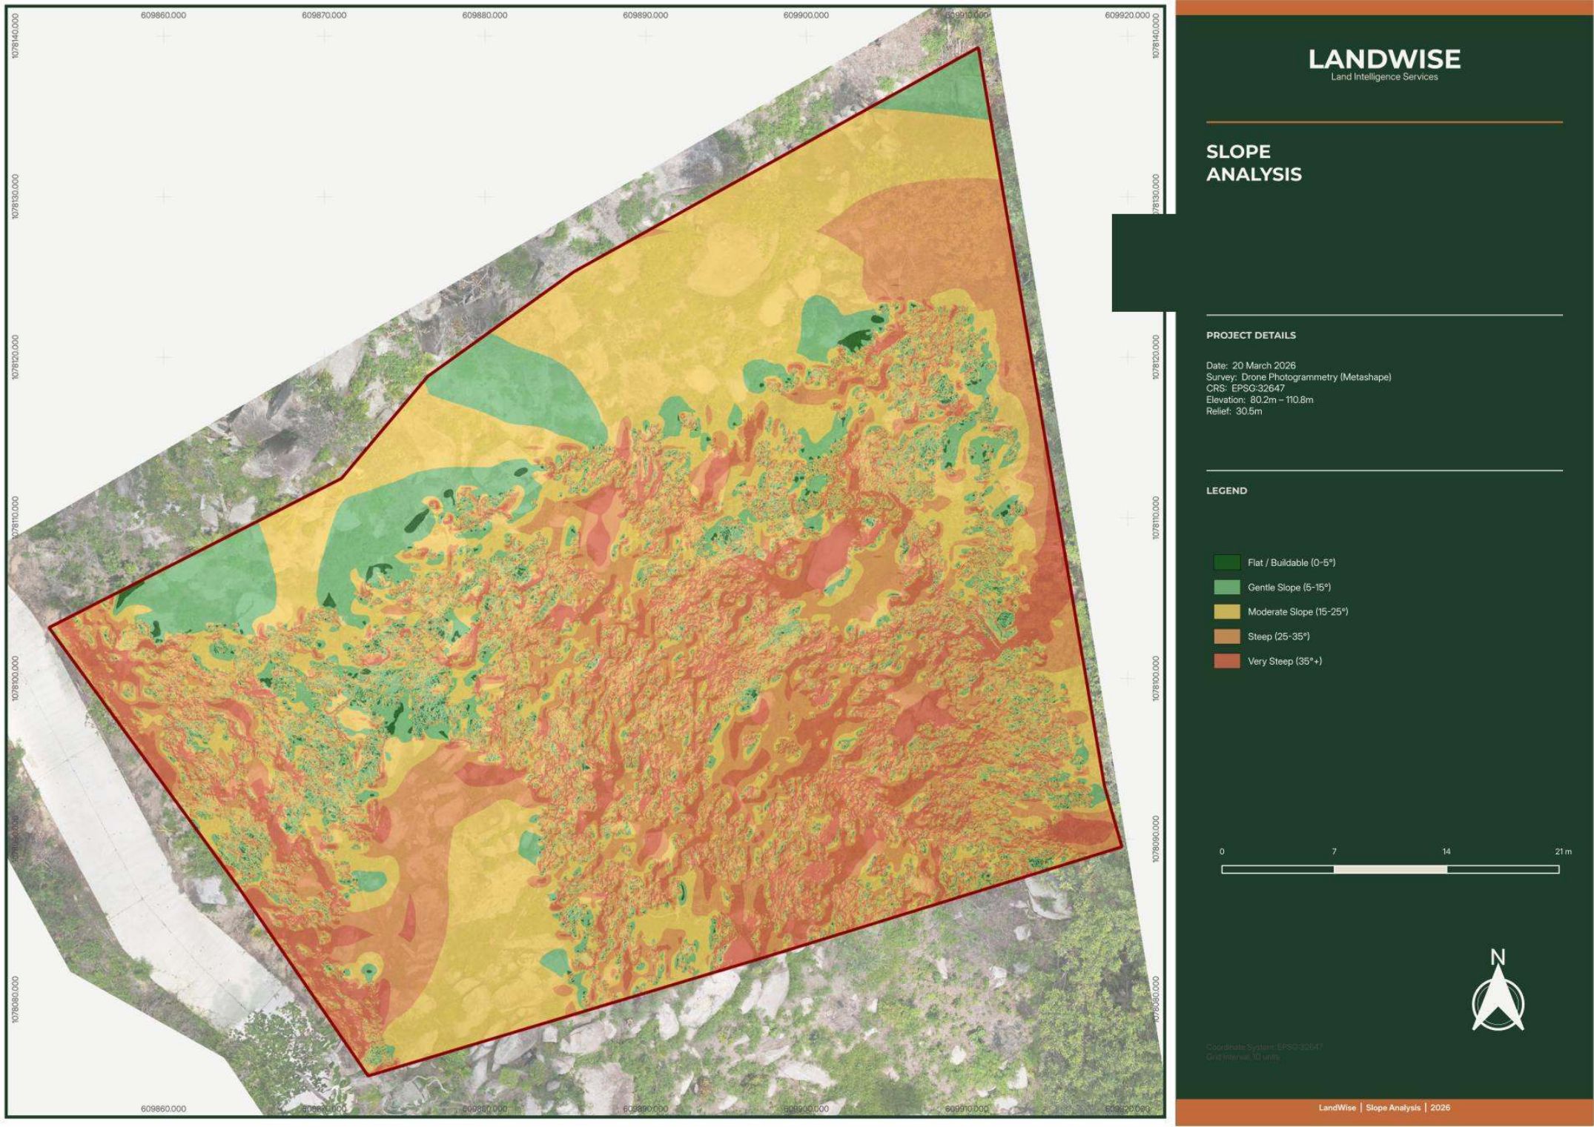Click the north arrow compass icon
The height and width of the screenshot is (1127, 1594).
(x=1498, y=990)
